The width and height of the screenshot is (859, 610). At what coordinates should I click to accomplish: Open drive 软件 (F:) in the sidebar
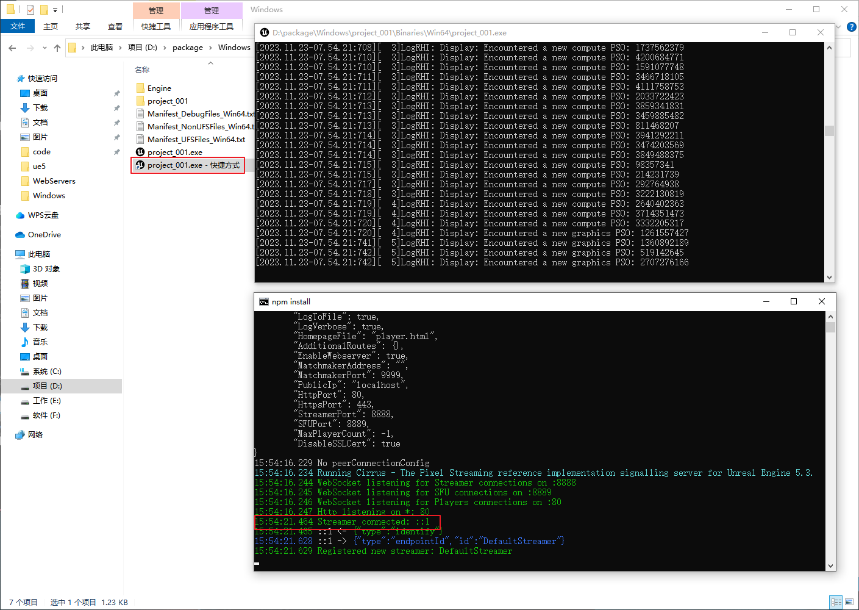46,415
